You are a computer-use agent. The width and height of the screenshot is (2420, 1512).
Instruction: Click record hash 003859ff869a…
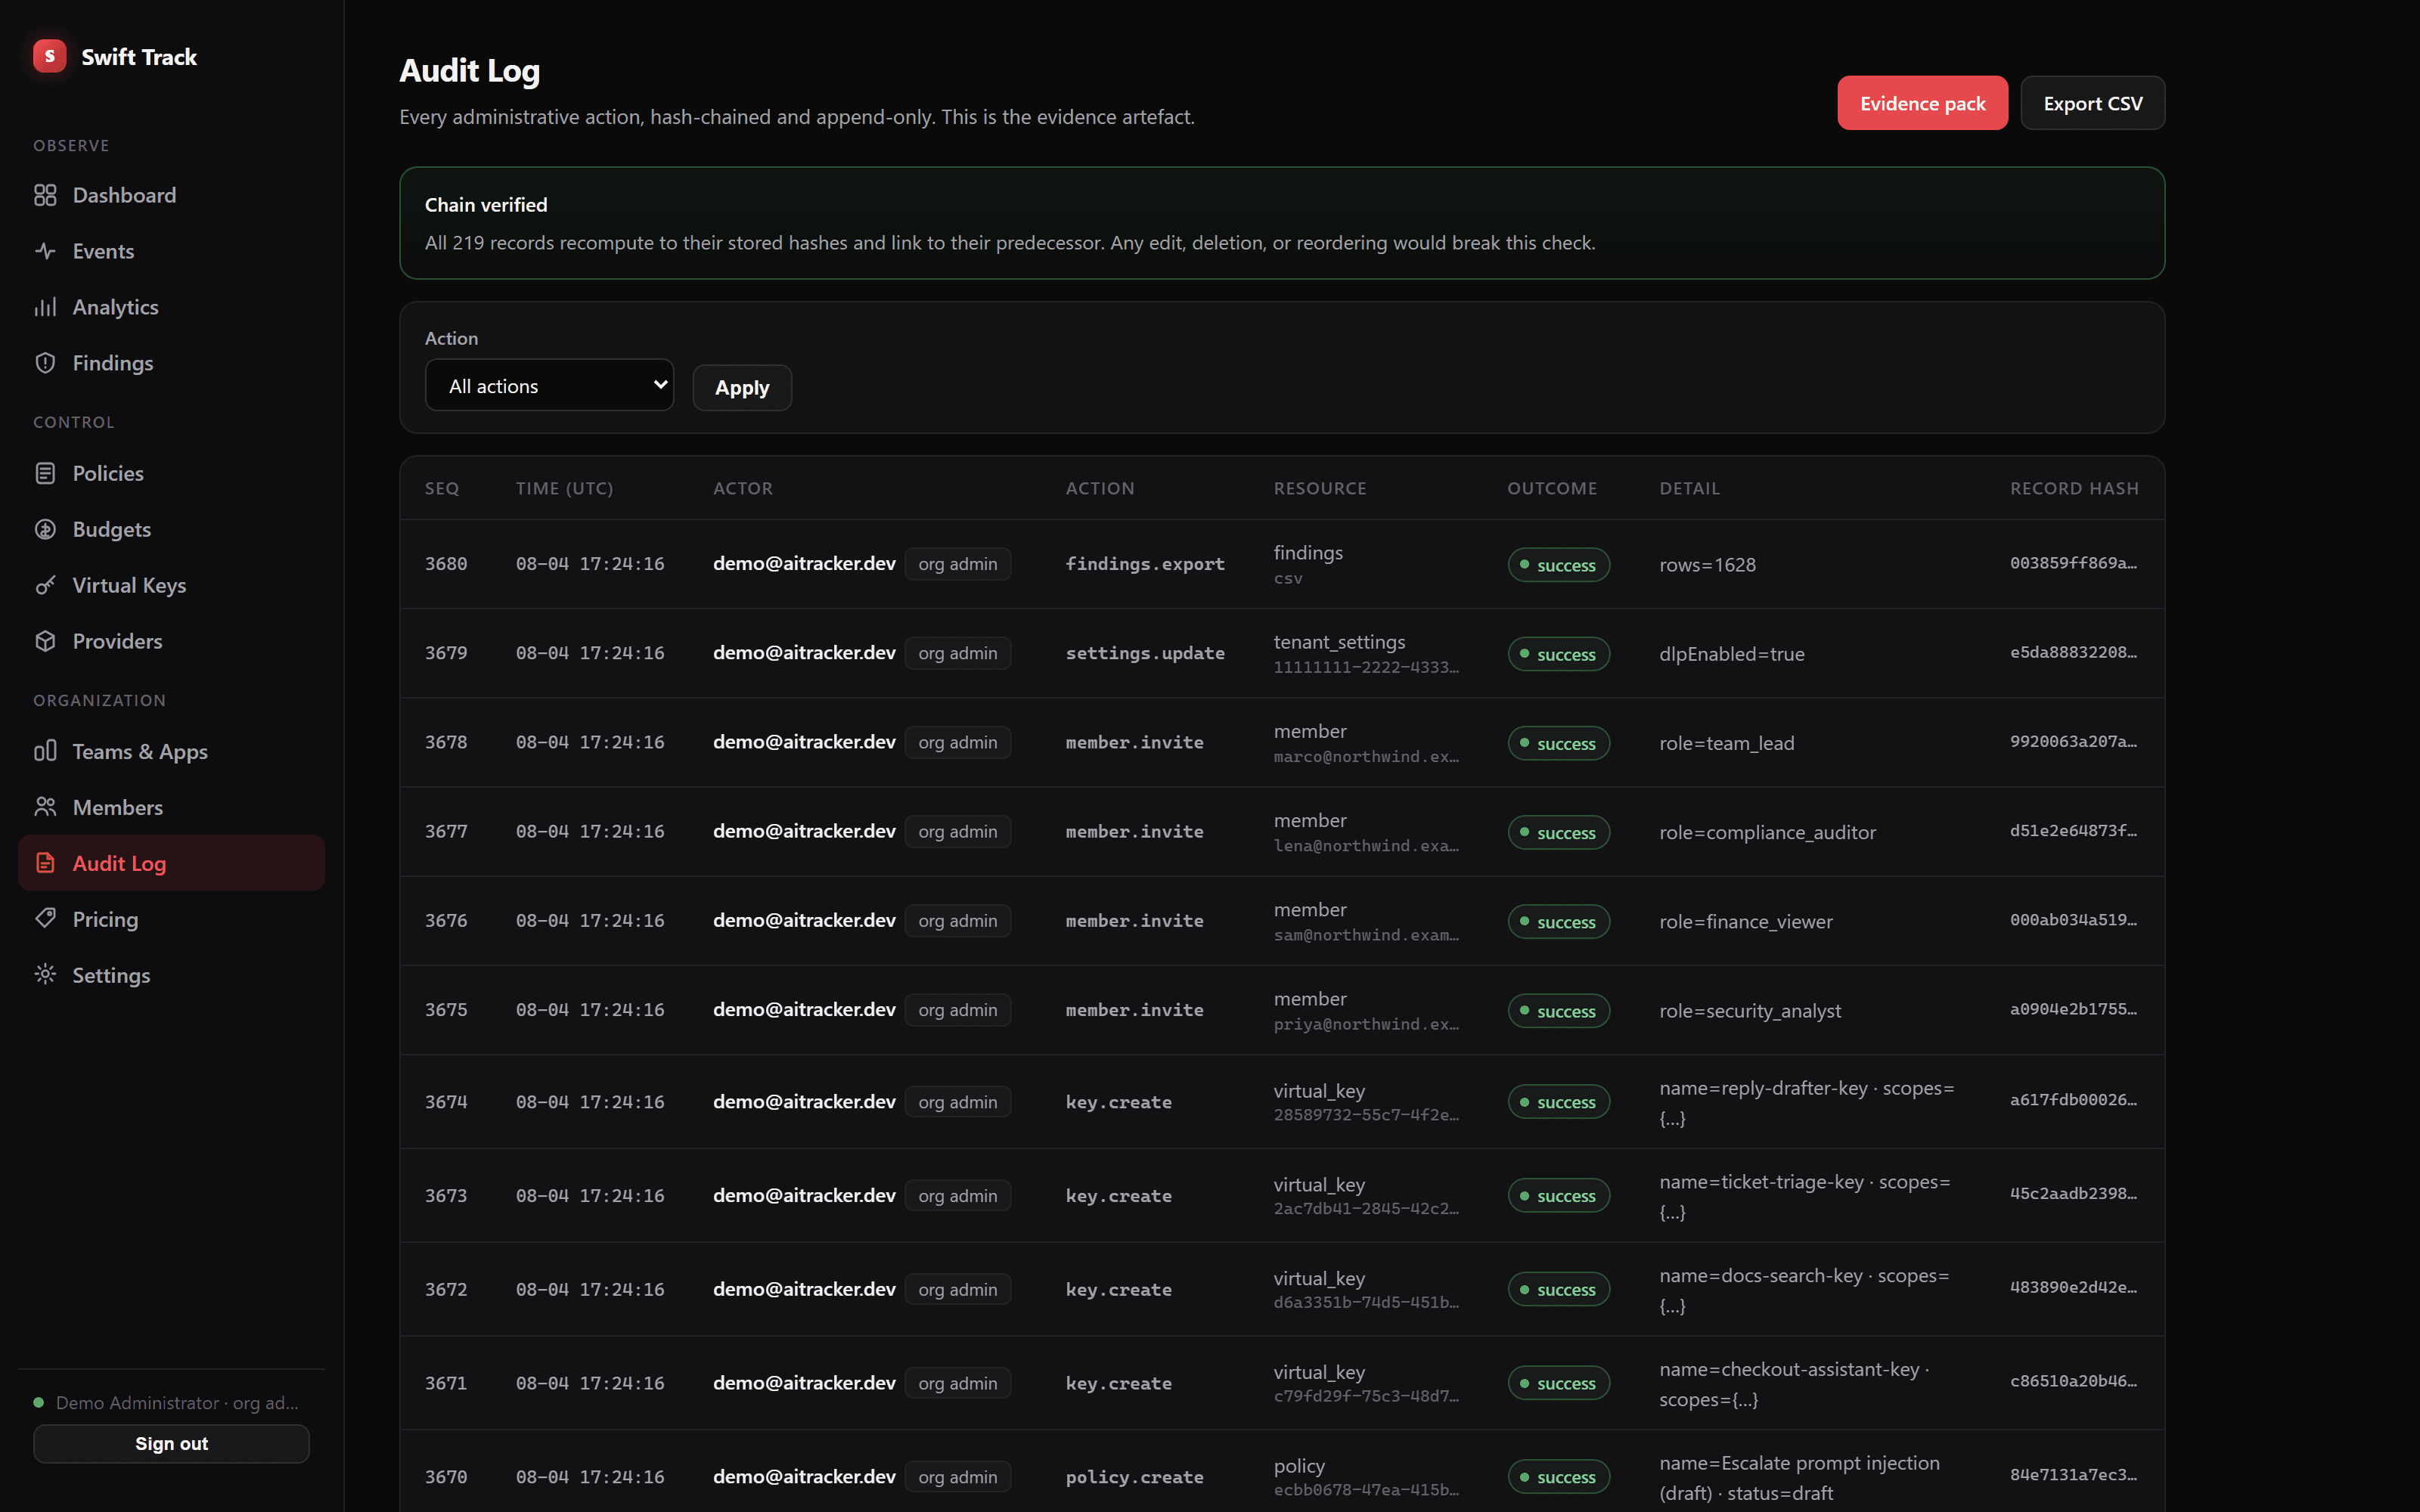[x=2073, y=563]
